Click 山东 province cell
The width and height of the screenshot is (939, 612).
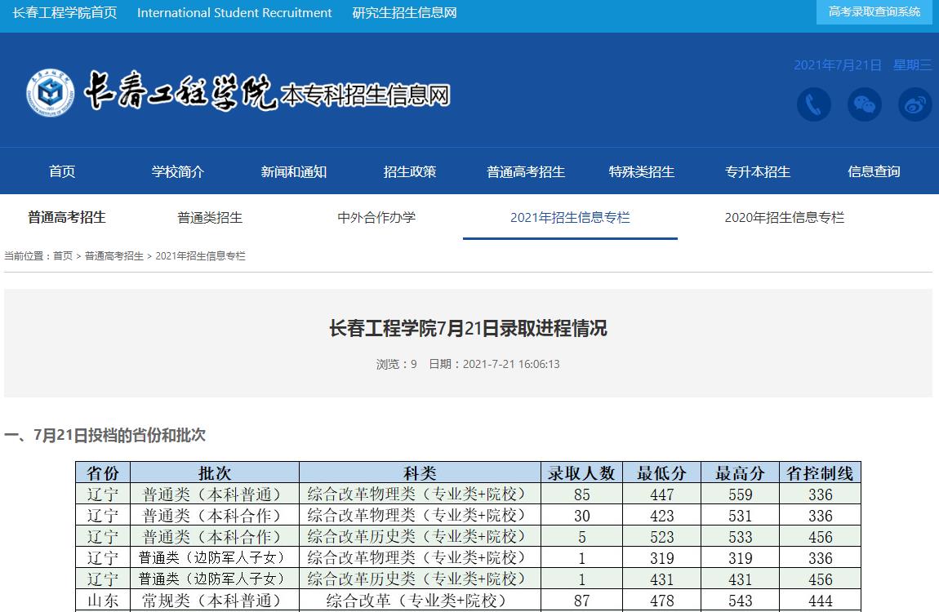103,600
